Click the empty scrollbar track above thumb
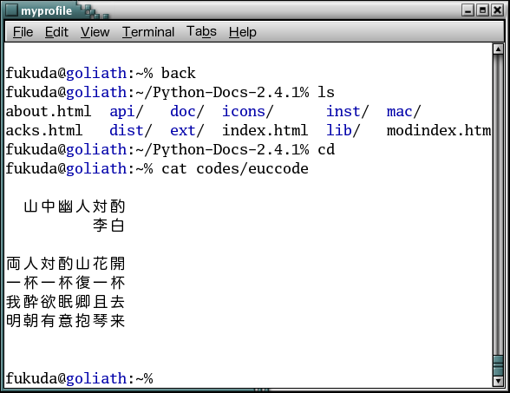The height and width of the screenshot is (393, 510). pyautogui.click(x=498, y=205)
